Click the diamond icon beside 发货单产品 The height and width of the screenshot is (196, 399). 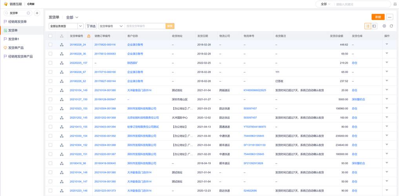tap(5, 48)
